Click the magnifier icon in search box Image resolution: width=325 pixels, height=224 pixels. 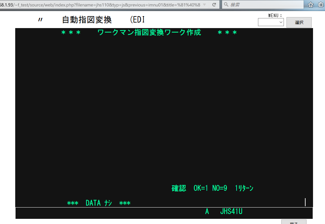(x=226, y=5)
